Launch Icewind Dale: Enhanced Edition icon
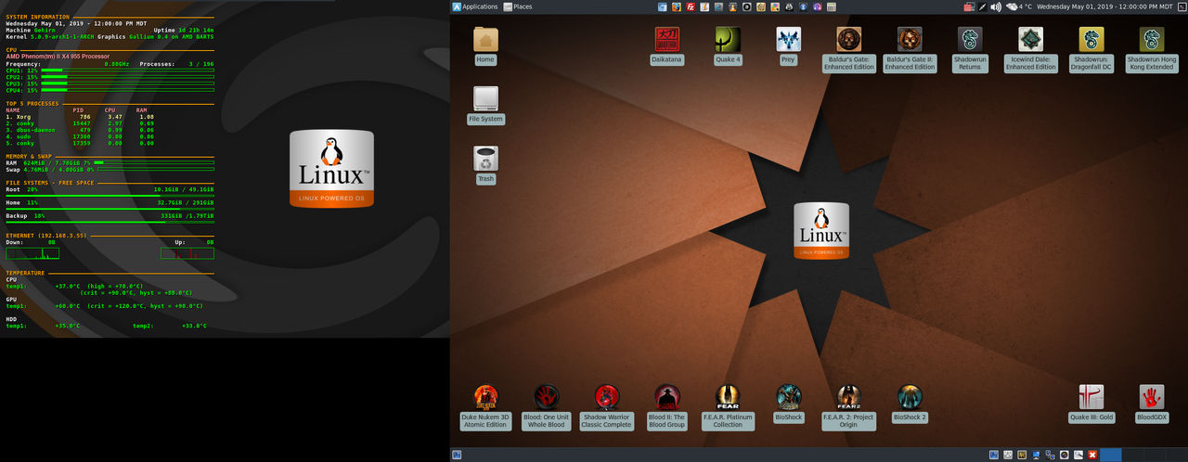This screenshot has width=1188, height=462. (1031, 49)
